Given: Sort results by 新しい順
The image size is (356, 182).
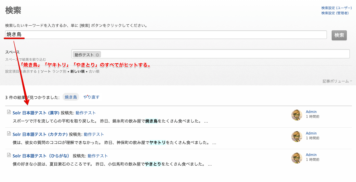Looking at the screenshot, I should [x=77, y=71].
